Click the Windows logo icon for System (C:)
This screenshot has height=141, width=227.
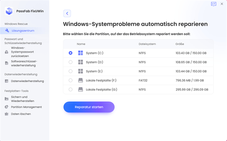tap(80, 53)
